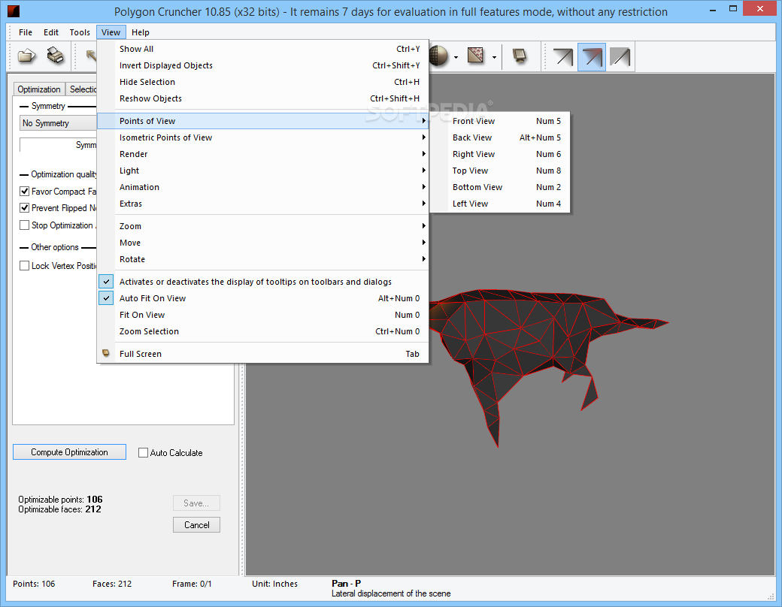782x607 pixels.
Task: Choose Full Screen menu entry
Action: click(263, 353)
